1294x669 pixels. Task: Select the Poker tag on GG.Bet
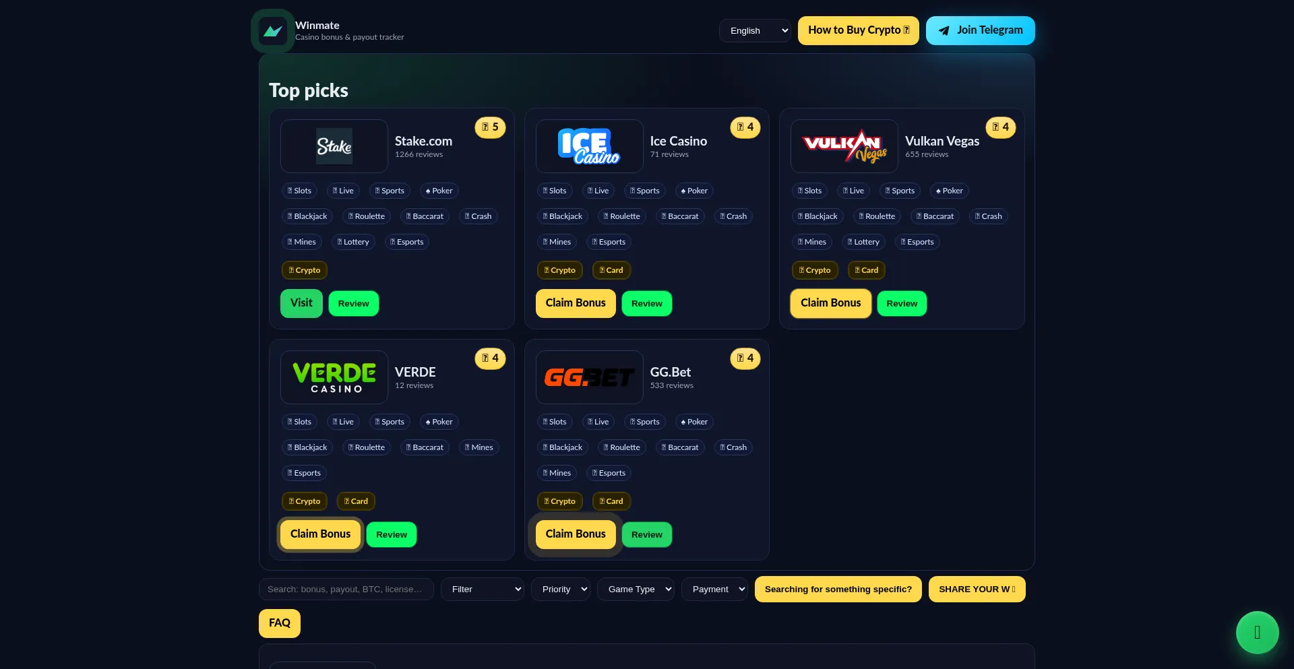point(694,422)
